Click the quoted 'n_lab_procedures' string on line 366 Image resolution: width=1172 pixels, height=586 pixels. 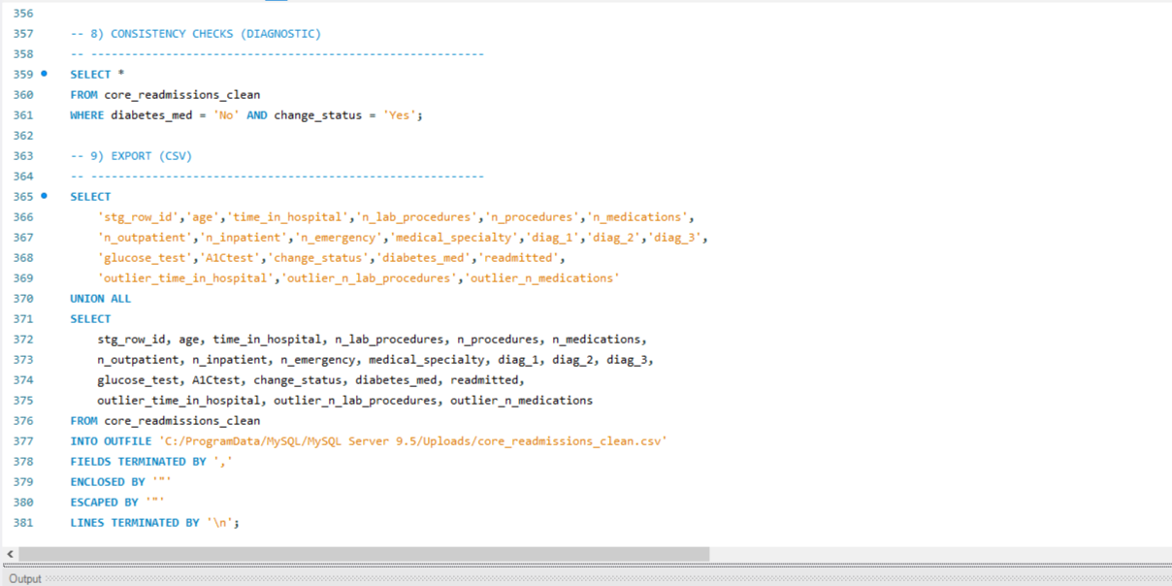point(417,216)
